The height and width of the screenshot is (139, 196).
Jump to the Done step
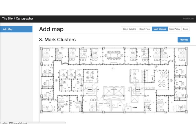(185, 29)
